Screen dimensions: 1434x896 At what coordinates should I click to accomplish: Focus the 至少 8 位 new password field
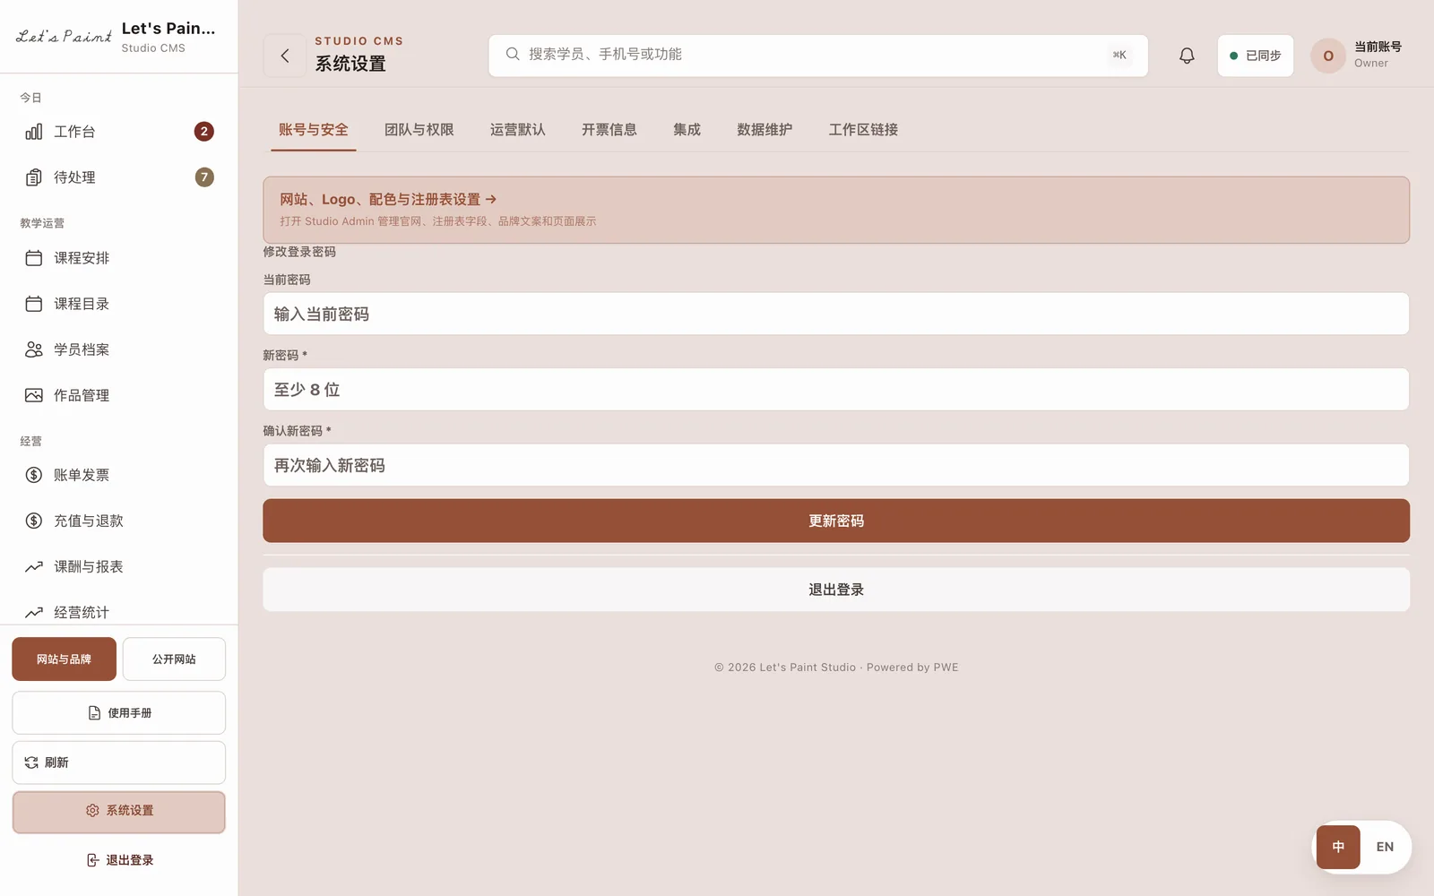pyautogui.click(x=836, y=390)
